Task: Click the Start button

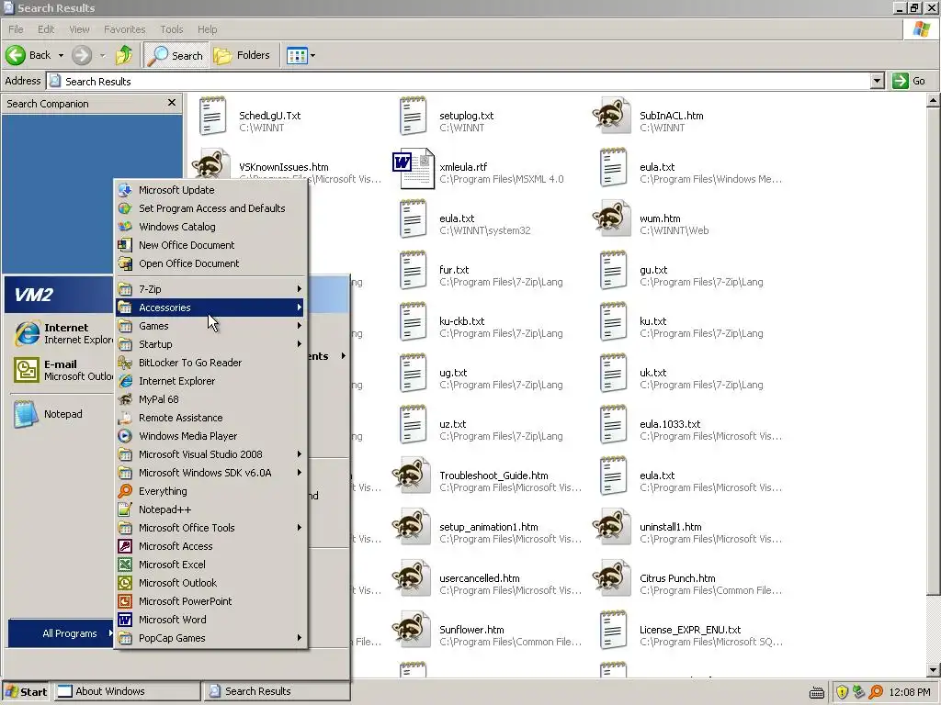Action: pyautogui.click(x=27, y=692)
